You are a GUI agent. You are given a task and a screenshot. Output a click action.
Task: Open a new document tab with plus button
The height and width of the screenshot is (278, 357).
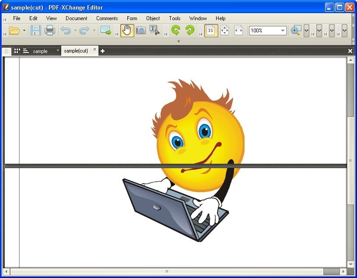pyautogui.click(x=102, y=51)
